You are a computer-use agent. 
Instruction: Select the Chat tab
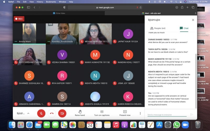pos(184,28)
